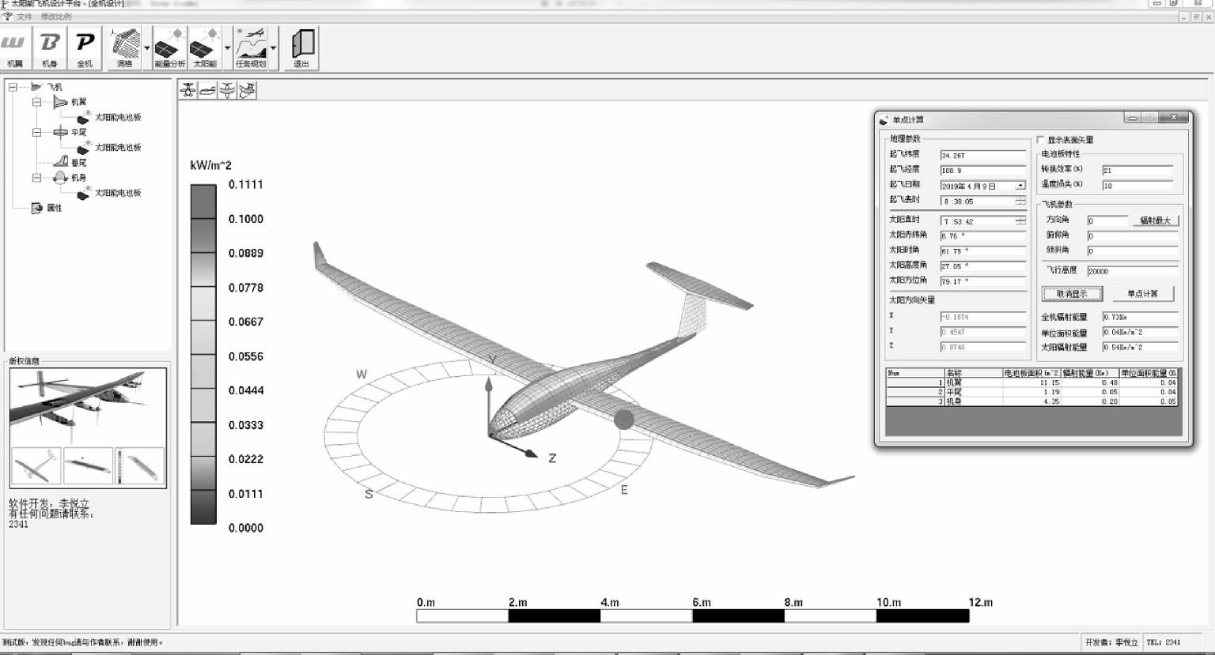Click the 全机辐射能量 result field

click(1140, 317)
